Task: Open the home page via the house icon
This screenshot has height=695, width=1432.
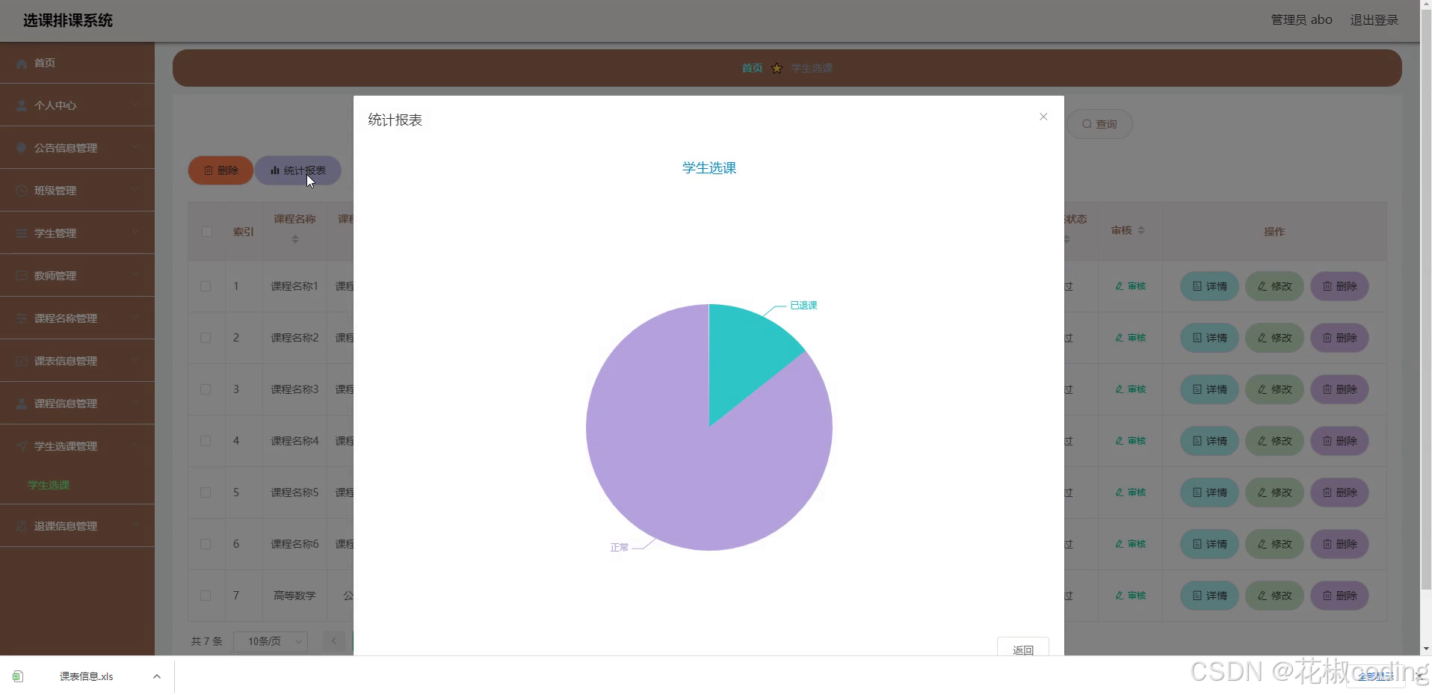Action: tap(20, 63)
